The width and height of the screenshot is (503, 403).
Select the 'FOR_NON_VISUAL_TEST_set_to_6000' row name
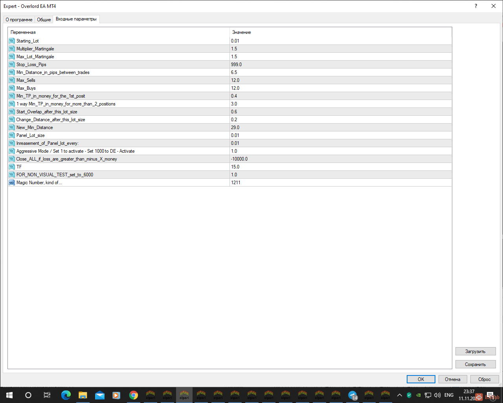point(55,175)
